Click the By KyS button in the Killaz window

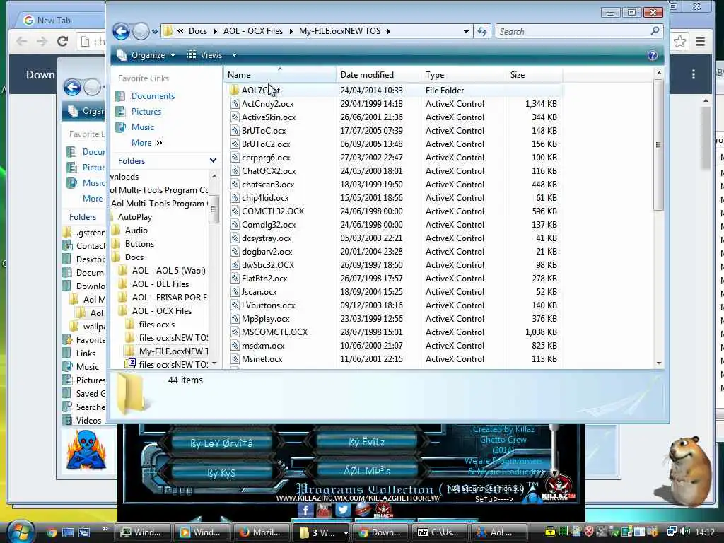221,473
